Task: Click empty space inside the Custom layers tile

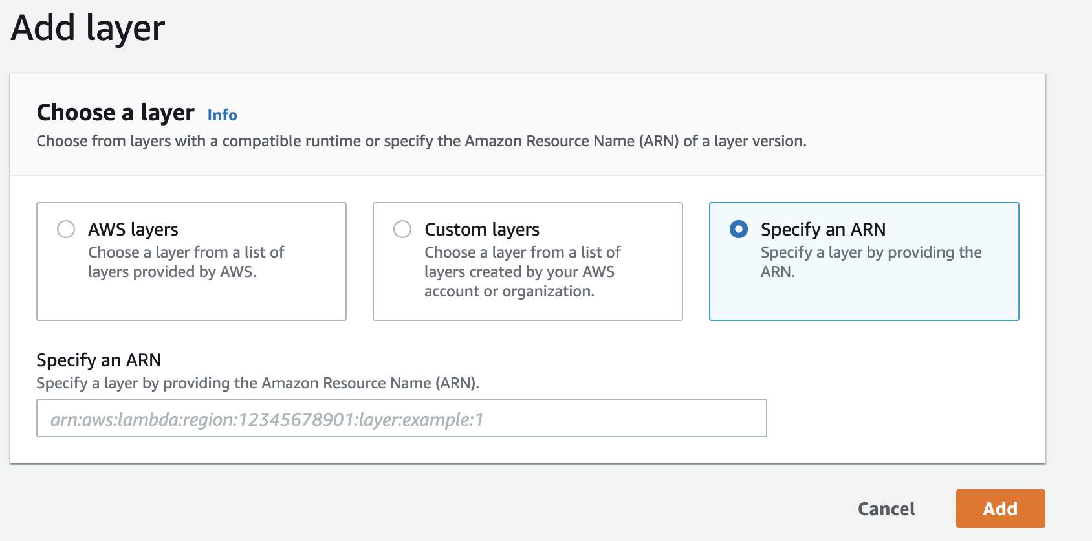Action: [640, 304]
